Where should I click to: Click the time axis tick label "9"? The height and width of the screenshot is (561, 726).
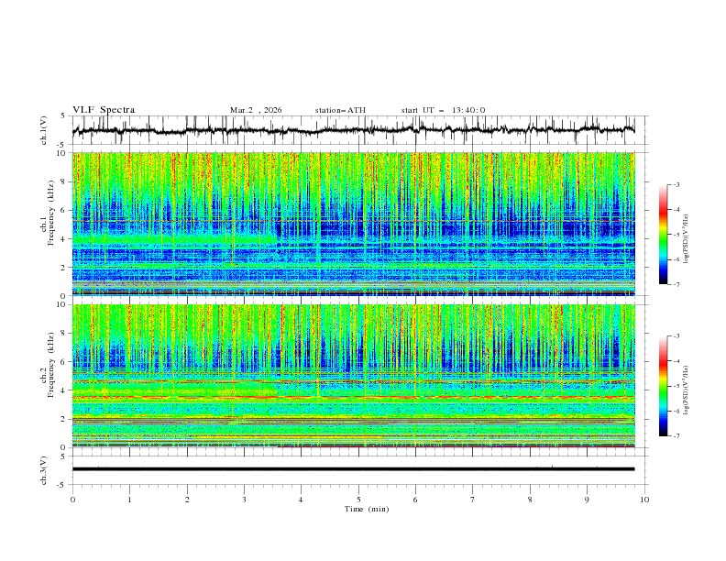[587, 500]
